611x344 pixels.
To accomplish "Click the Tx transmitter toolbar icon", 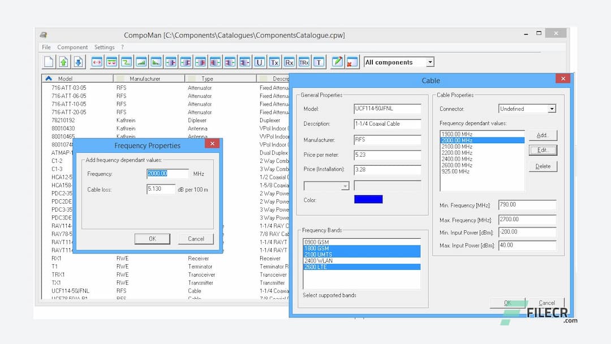I will [274, 62].
